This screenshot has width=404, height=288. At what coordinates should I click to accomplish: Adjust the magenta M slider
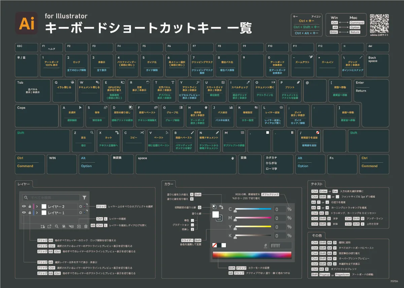[x=253, y=218]
